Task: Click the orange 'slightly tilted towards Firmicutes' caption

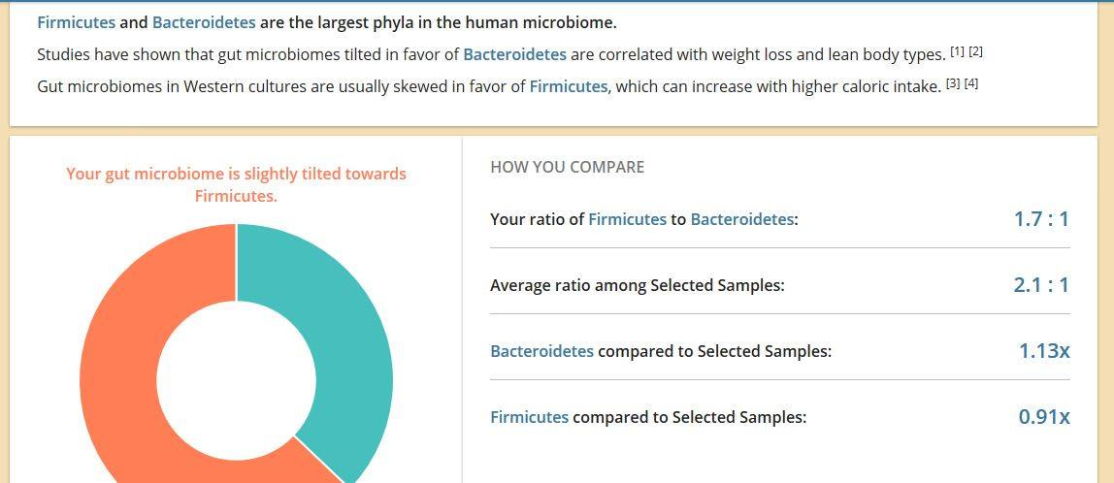Action: click(236, 184)
